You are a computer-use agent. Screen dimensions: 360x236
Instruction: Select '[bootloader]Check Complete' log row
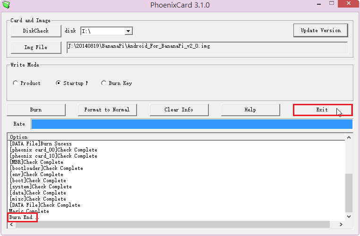[x=46, y=169]
